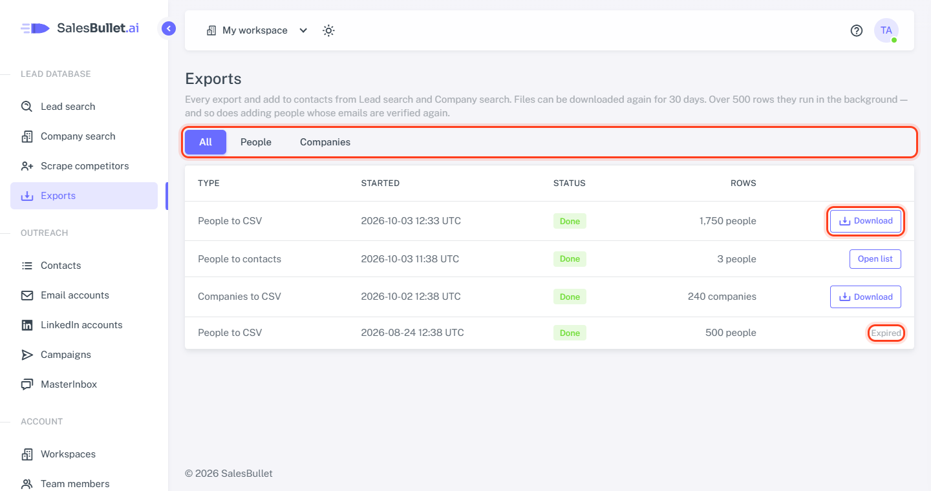Image resolution: width=931 pixels, height=491 pixels.
Task: Open the Contacts page
Action: click(x=84, y=266)
